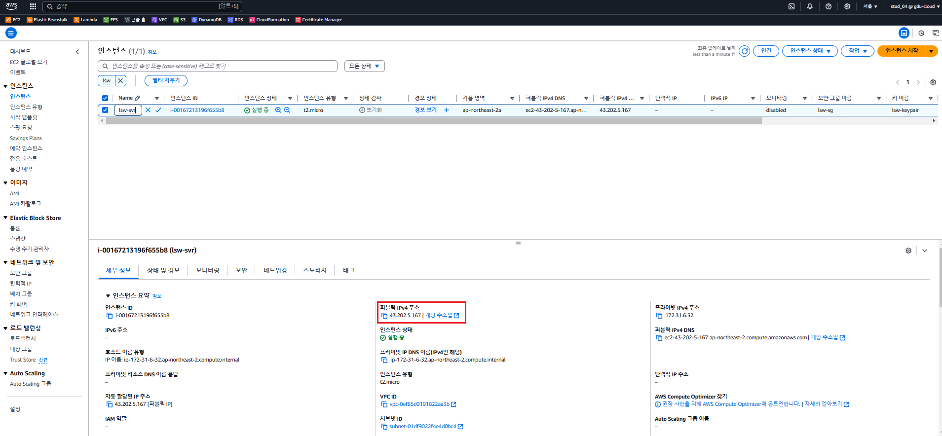Collapse the 인스턴스 요약 section
This screenshot has height=436, width=942.
coord(108,296)
